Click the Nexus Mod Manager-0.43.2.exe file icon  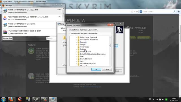pyautogui.click(x=5, y=25)
